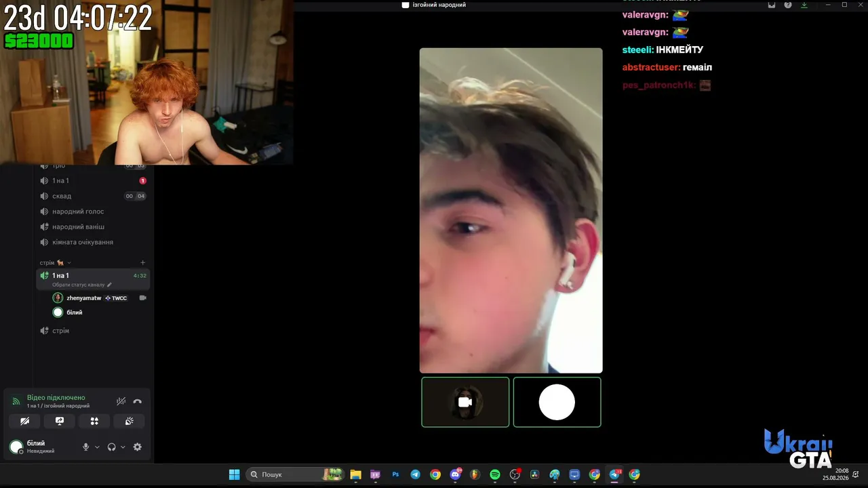
Task: Open the taskbar notification center icon
Action: (856, 474)
